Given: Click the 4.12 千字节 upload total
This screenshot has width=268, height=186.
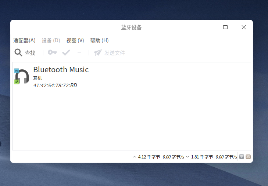Looking at the screenshot, I should 149,157.
